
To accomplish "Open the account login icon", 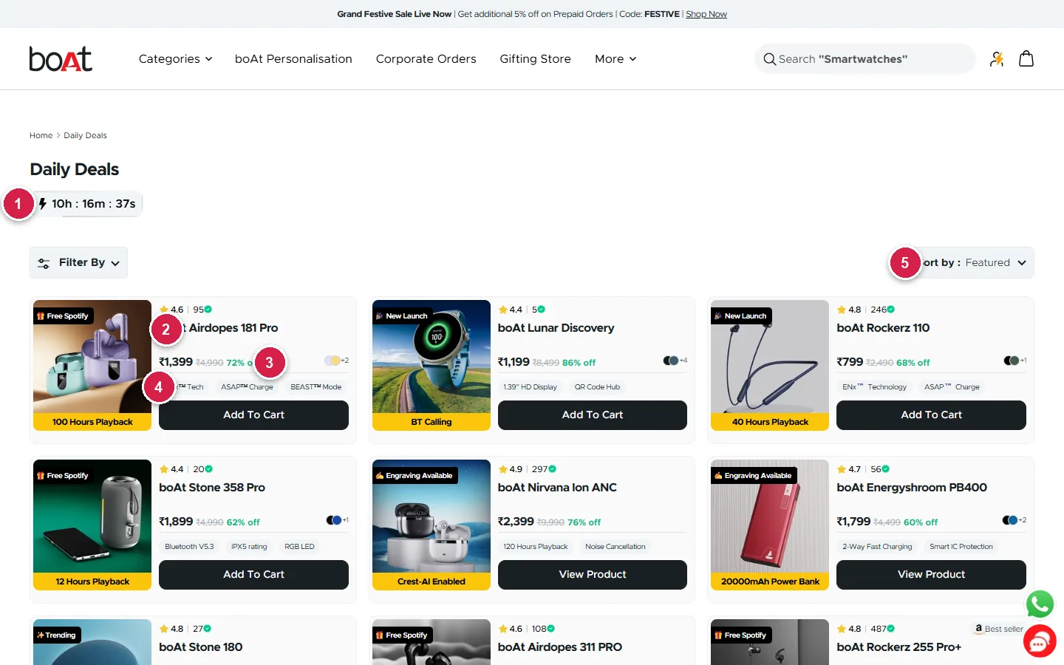I will (997, 59).
